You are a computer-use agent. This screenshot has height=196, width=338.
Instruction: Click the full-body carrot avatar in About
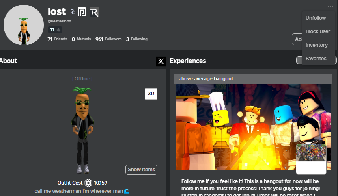coord(83,130)
